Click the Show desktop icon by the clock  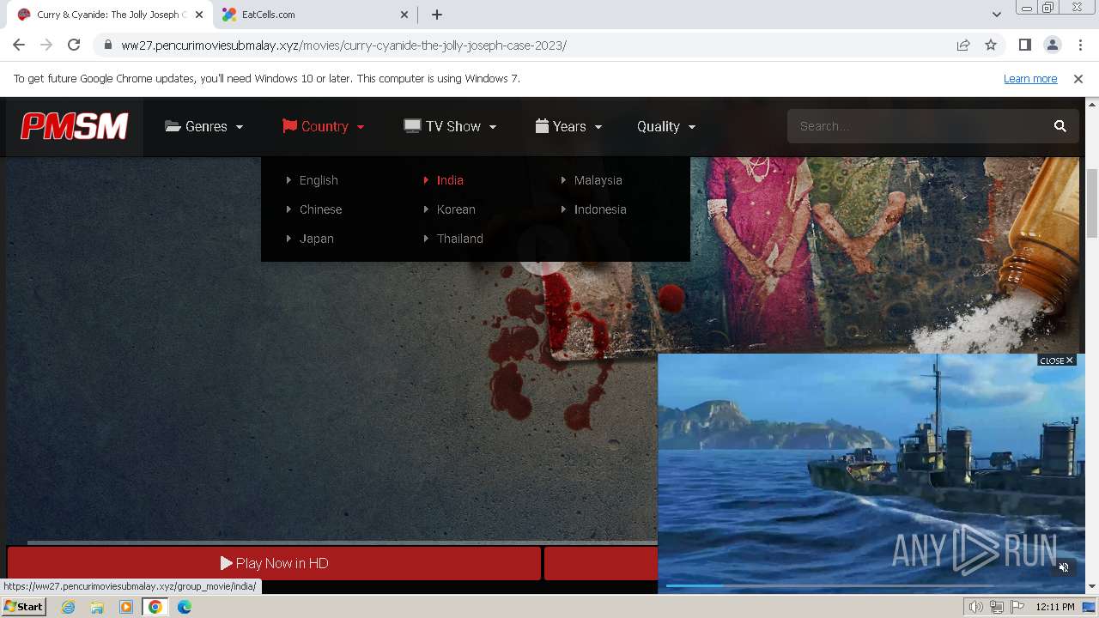(1090, 607)
